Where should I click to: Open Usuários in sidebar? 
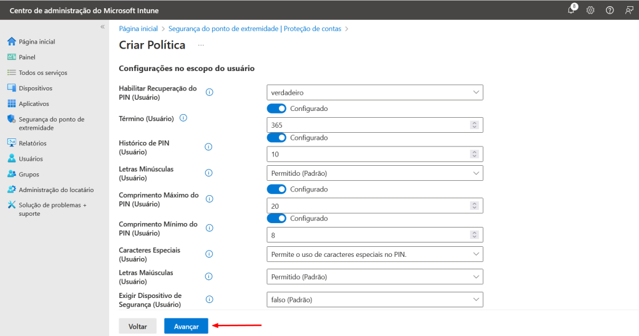tap(31, 158)
